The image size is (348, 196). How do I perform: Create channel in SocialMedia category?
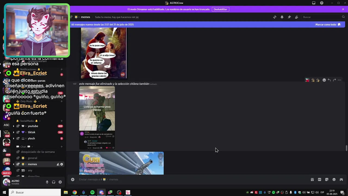coord(62,121)
